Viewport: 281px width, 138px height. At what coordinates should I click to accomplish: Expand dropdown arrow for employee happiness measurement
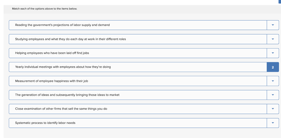(x=272, y=81)
